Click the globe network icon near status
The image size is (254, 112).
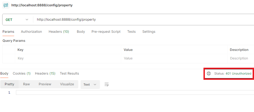click(209, 73)
